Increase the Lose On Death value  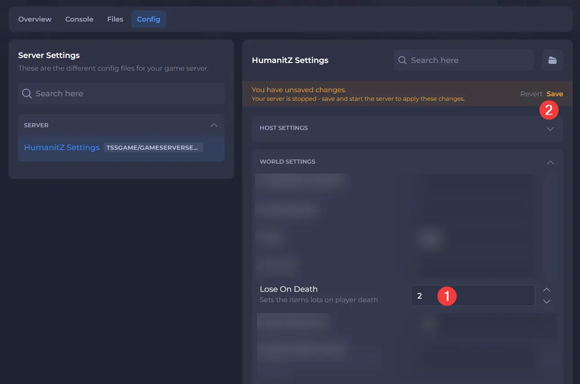pyautogui.click(x=547, y=290)
